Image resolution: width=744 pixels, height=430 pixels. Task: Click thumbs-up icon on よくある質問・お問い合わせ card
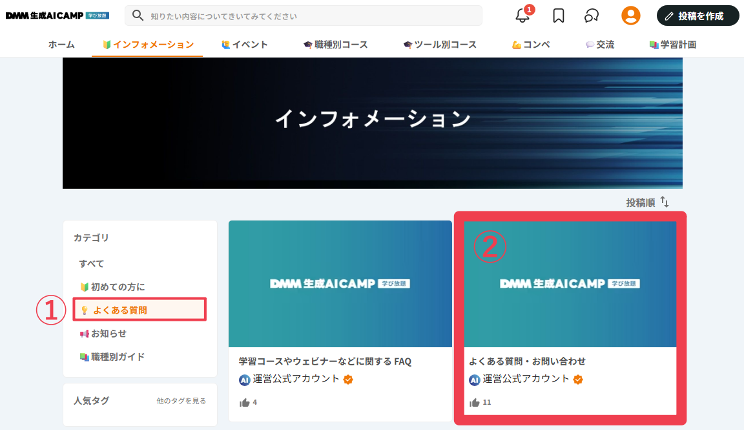[475, 402]
